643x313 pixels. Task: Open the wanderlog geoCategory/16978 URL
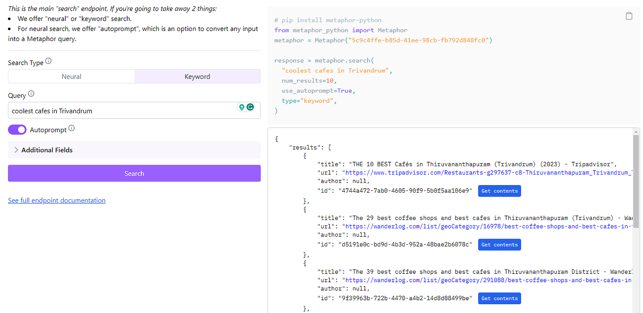click(x=488, y=227)
